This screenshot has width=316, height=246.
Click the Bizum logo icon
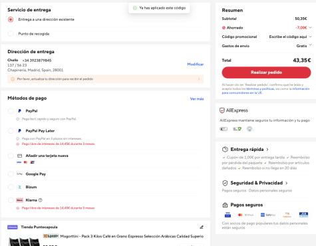(x=19, y=187)
